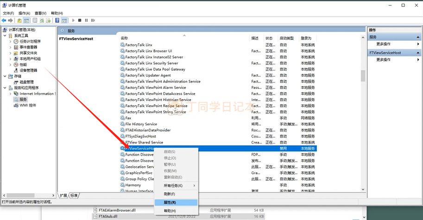Click the gear icon of Harmony service
This screenshot has height=220, width=423.
(122, 185)
